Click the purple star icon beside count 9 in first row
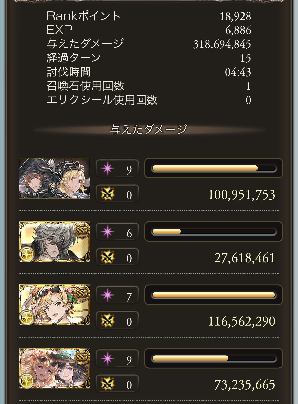The height and width of the screenshot is (404, 298). click(107, 169)
